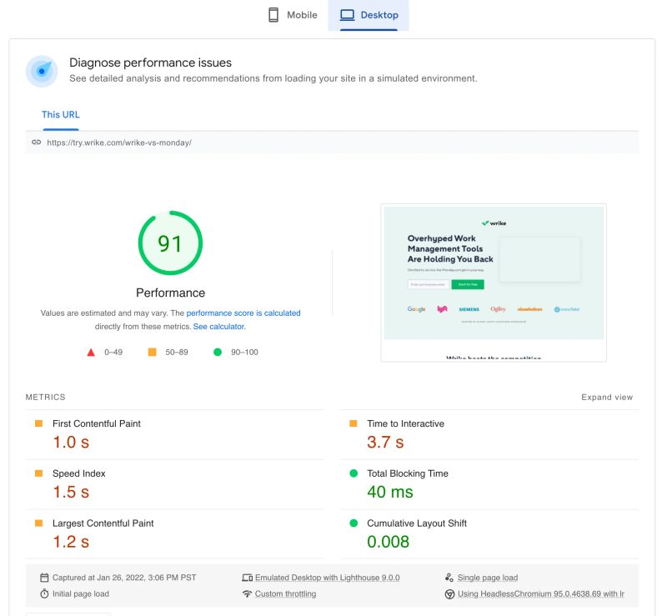
Task: Click the orange First Contentful Paint marker
Action: 38,423
